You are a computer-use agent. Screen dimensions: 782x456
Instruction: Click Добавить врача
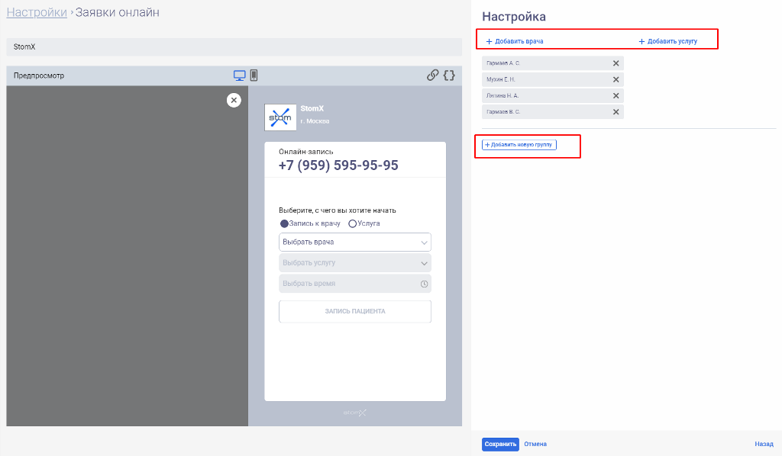click(x=515, y=41)
